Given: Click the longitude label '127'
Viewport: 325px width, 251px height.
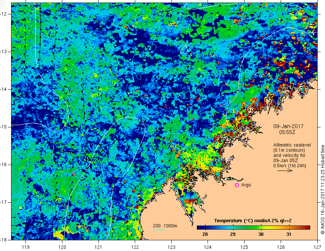Looking at the screenshot, I should (317, 247).
